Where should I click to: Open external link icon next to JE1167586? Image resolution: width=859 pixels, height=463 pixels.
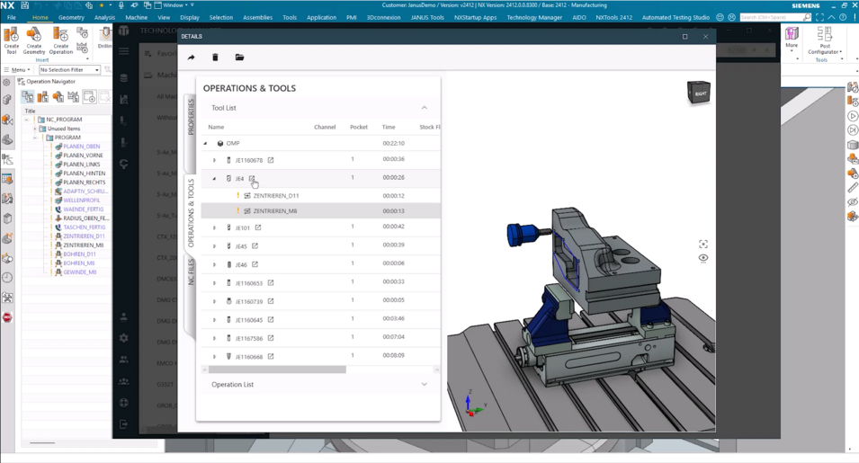(271, 338)
